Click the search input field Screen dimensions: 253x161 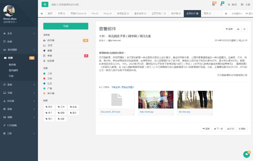pos(66,5)
